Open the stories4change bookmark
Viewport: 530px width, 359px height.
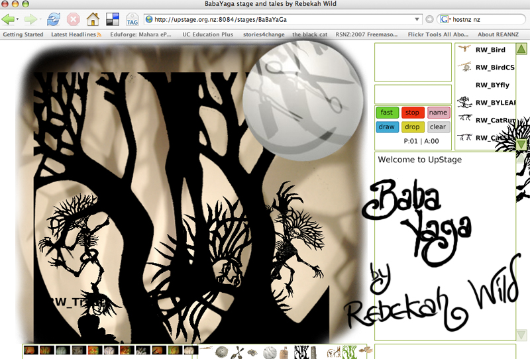[x=264, y=34]
